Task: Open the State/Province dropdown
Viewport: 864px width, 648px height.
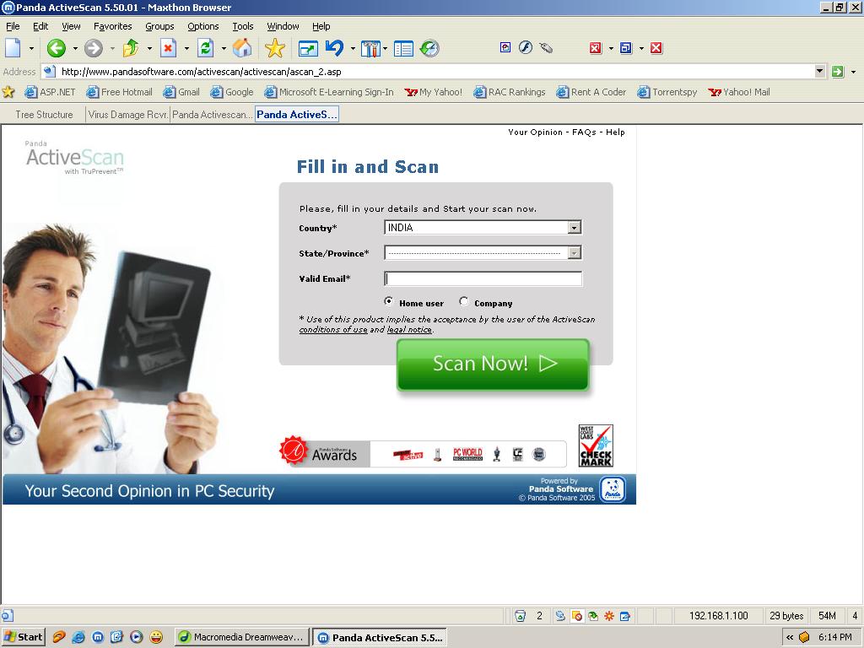Action: click(483, 253)
